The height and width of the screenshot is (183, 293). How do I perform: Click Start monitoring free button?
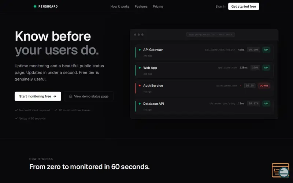pyautogui.click(x=38, y=96)
